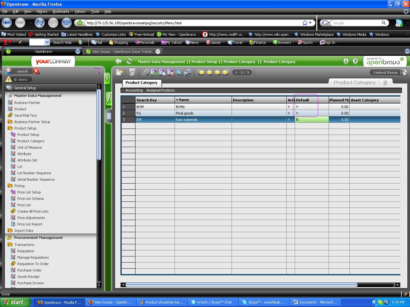
Task: Go to the next record
Action: 217,73
